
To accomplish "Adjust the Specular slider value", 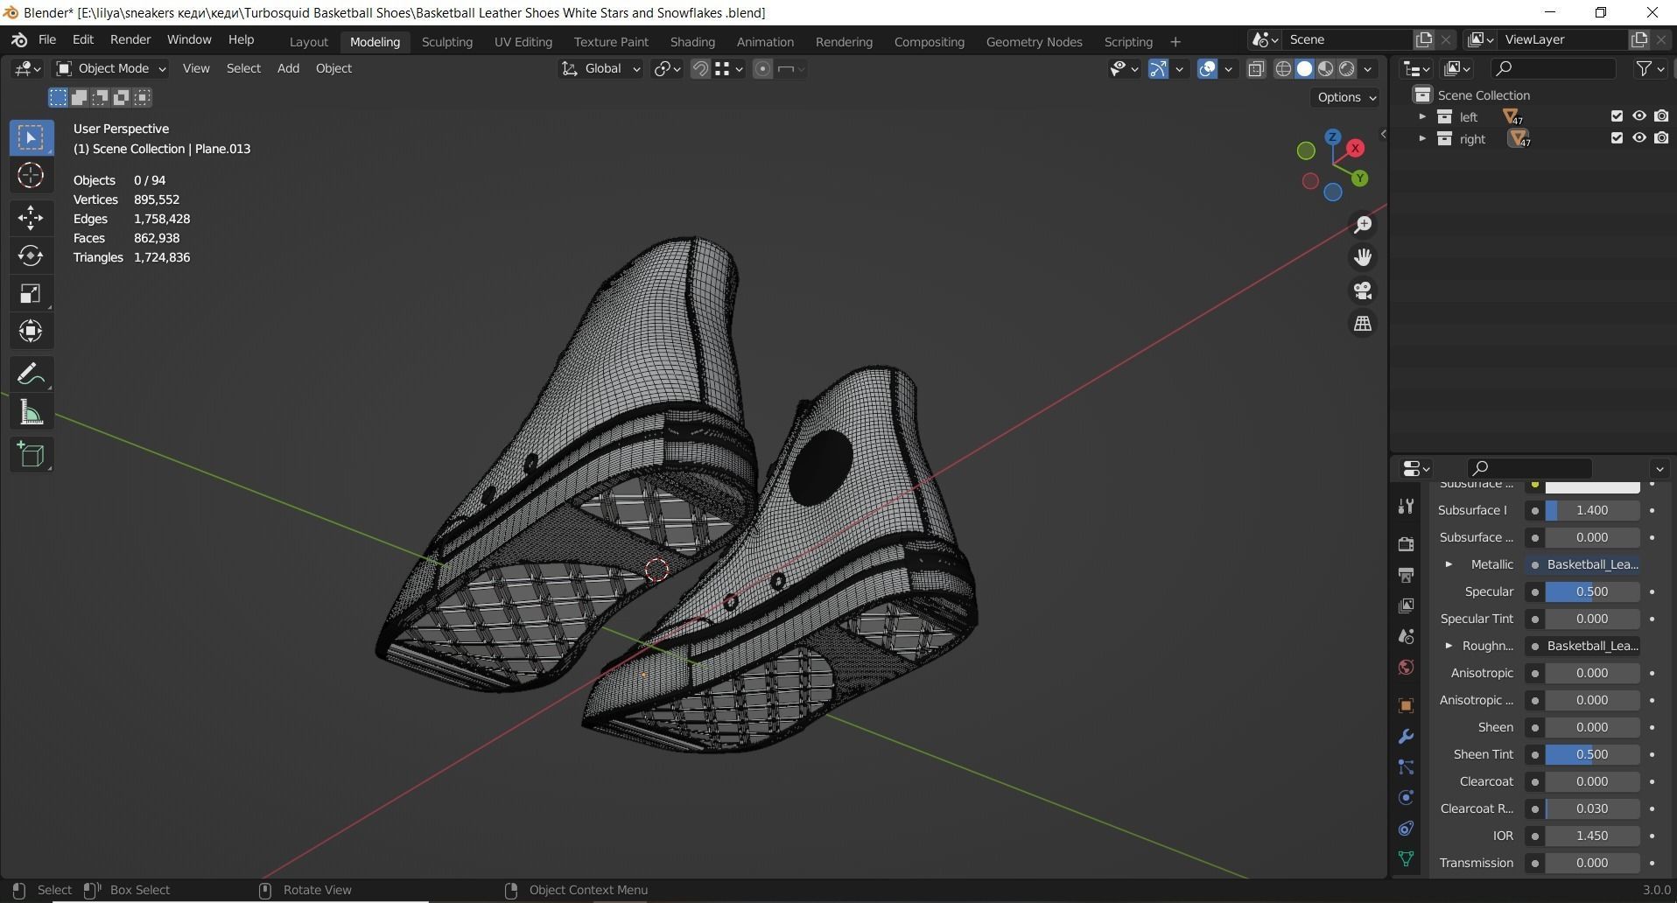I will click(x=1591, y=591).
